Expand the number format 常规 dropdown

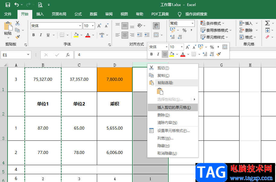point(192,23)
